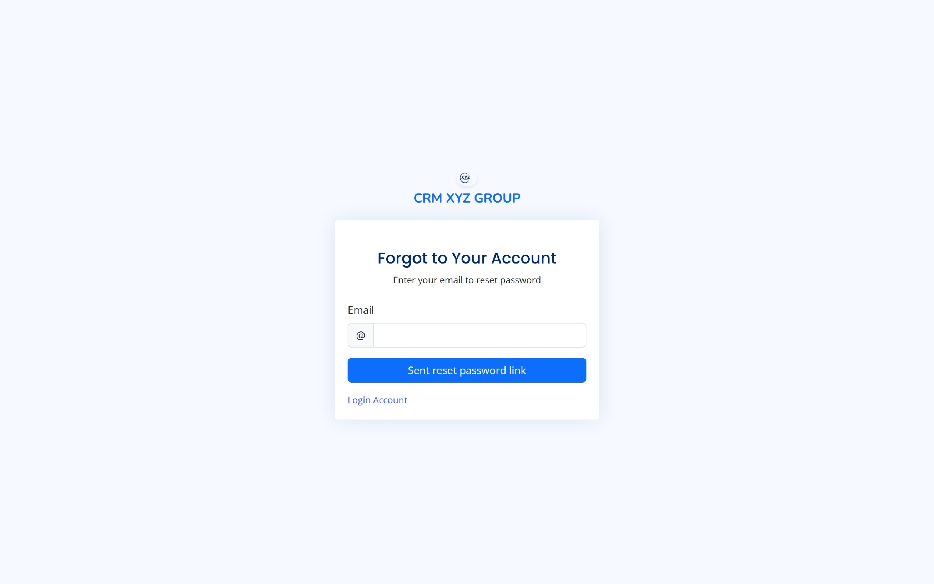The width and height of the screenshot is (934, 584).
Task: Click the blue CRM XYZ GROUP brand text
Action: pos(467,198)
